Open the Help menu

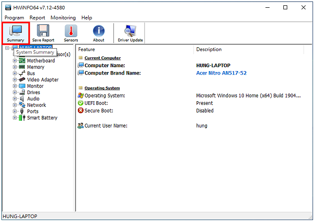click(87, 18)
